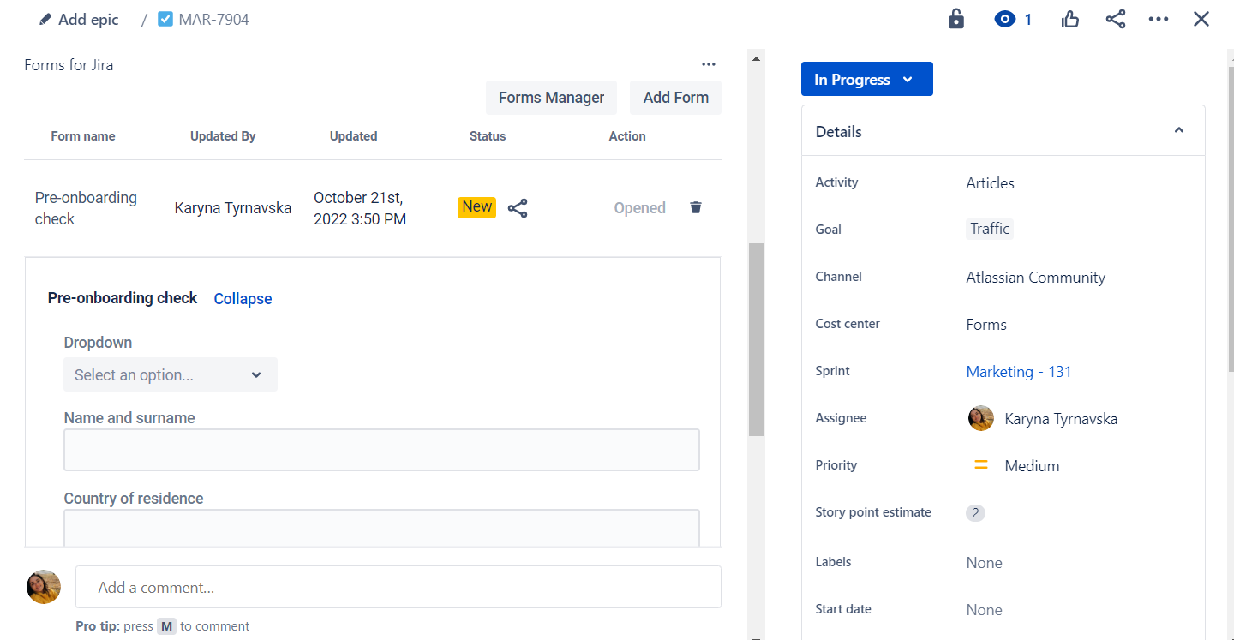
Task: Collapse the Pre-onboarding check form
Action: tap(243, 298)
